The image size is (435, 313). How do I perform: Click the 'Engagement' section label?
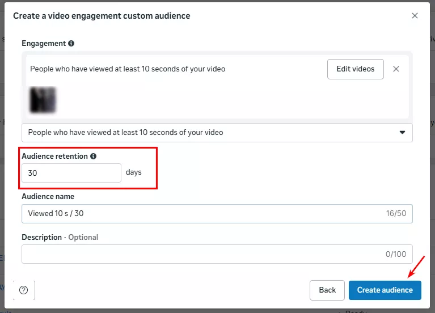click(x=43, y=43)
